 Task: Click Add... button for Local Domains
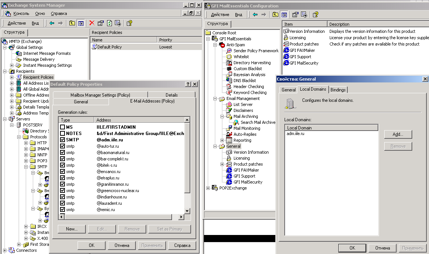398,134
